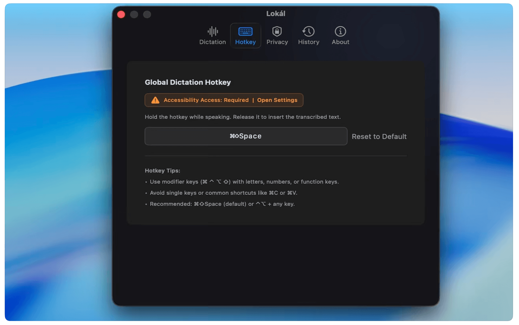The height and width of the screenshot is (325, 519).
Task: Click the Lokál window title
Action: [276, 14]
